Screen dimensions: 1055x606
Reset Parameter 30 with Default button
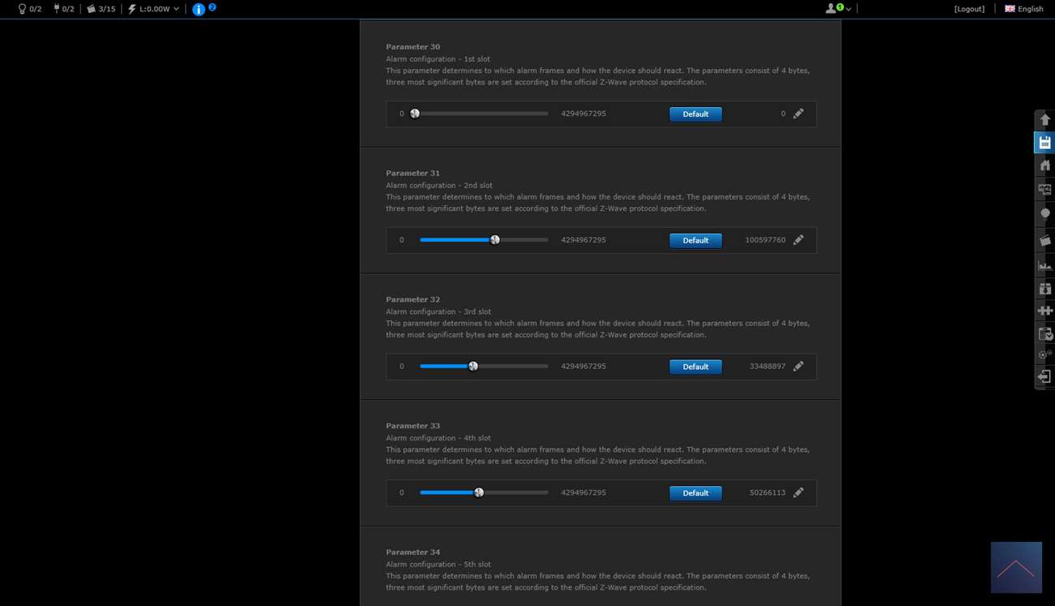[x=695, y=114]
